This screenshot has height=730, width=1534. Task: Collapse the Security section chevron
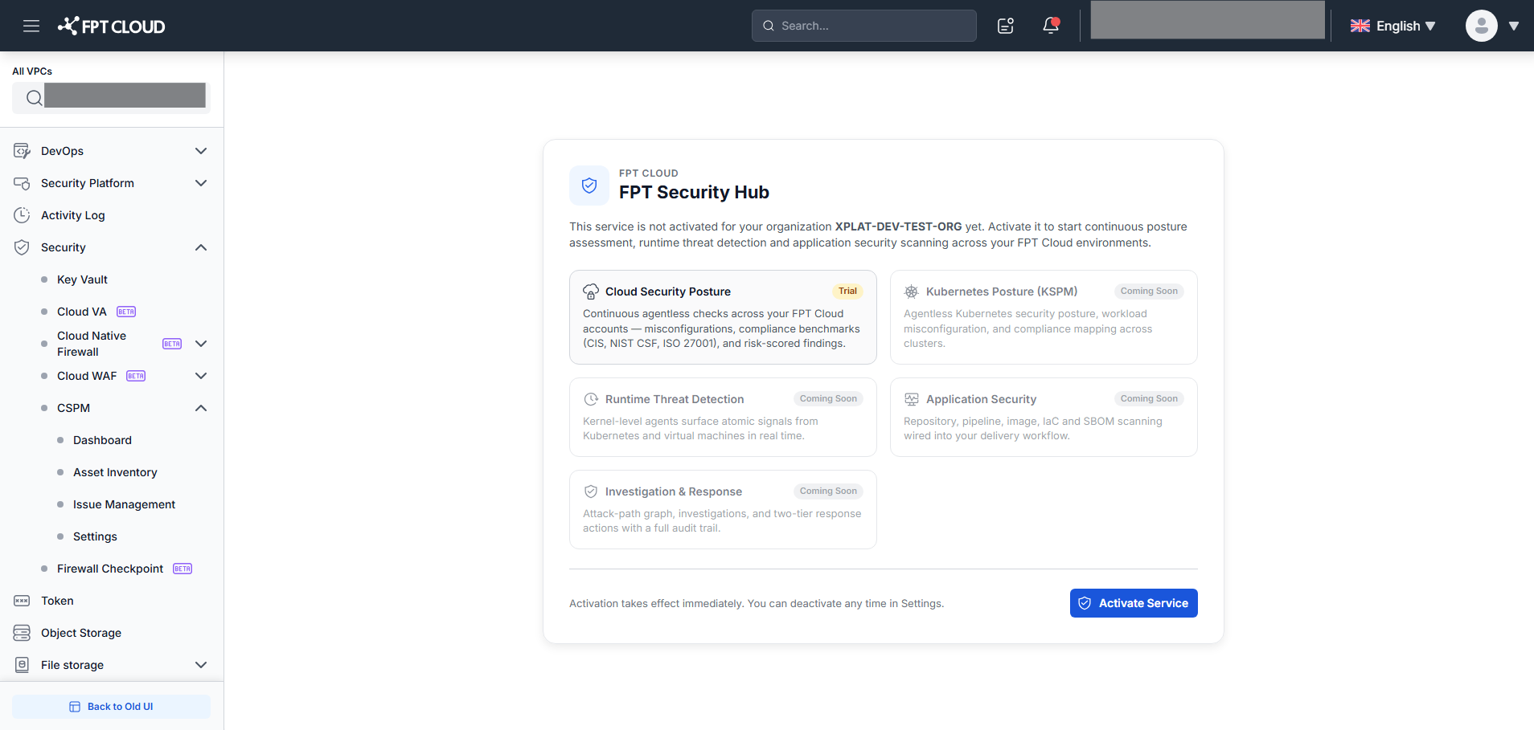click(201, 247)
